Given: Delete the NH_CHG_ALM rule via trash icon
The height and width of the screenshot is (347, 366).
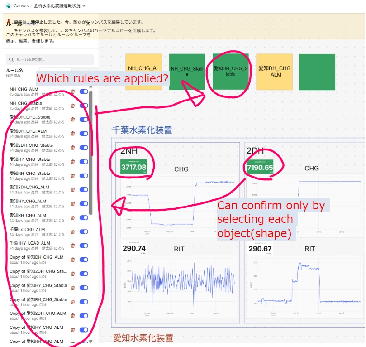Looking at the screenshot, I should 73,92.
